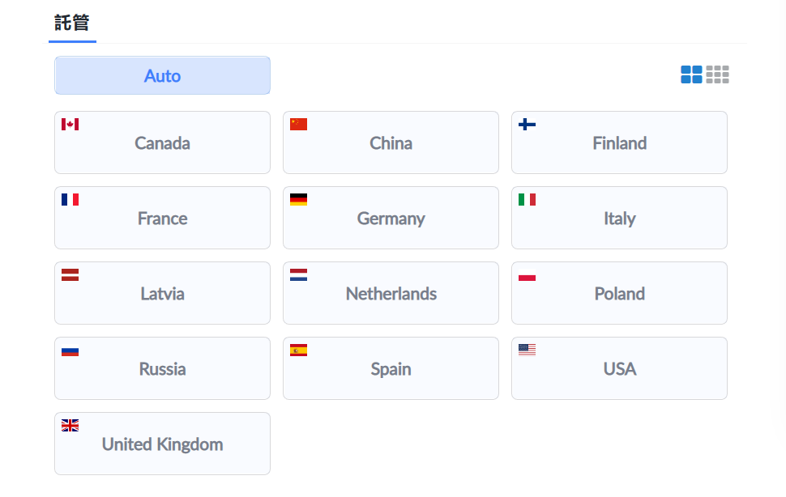The height and width of the screenshot is (497, 786).
Task: Switch to large grid view icon
Action: click(691, 75)
